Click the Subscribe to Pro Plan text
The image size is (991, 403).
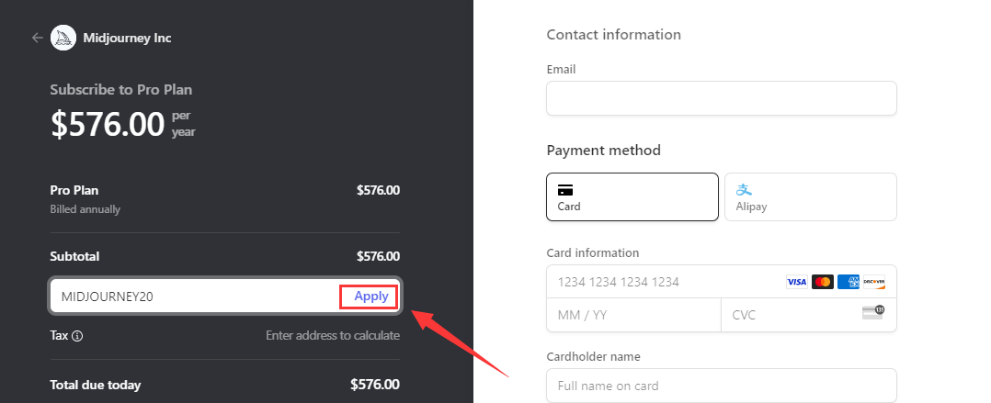[x=120, y=90]
